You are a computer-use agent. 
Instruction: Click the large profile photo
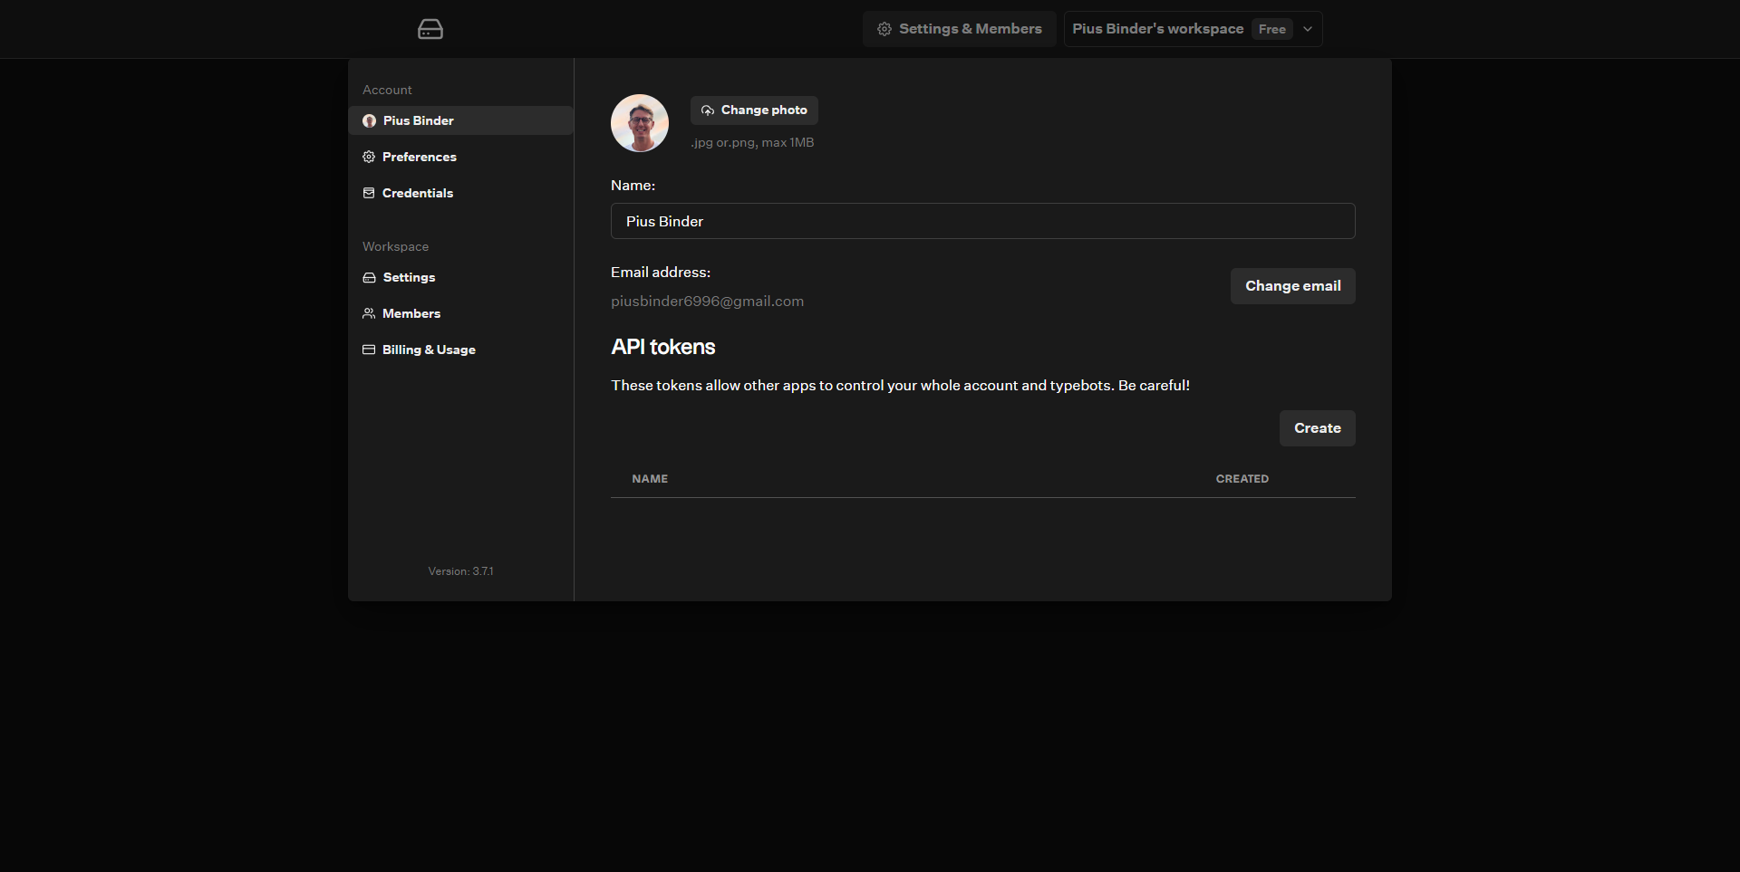(640, 123)
